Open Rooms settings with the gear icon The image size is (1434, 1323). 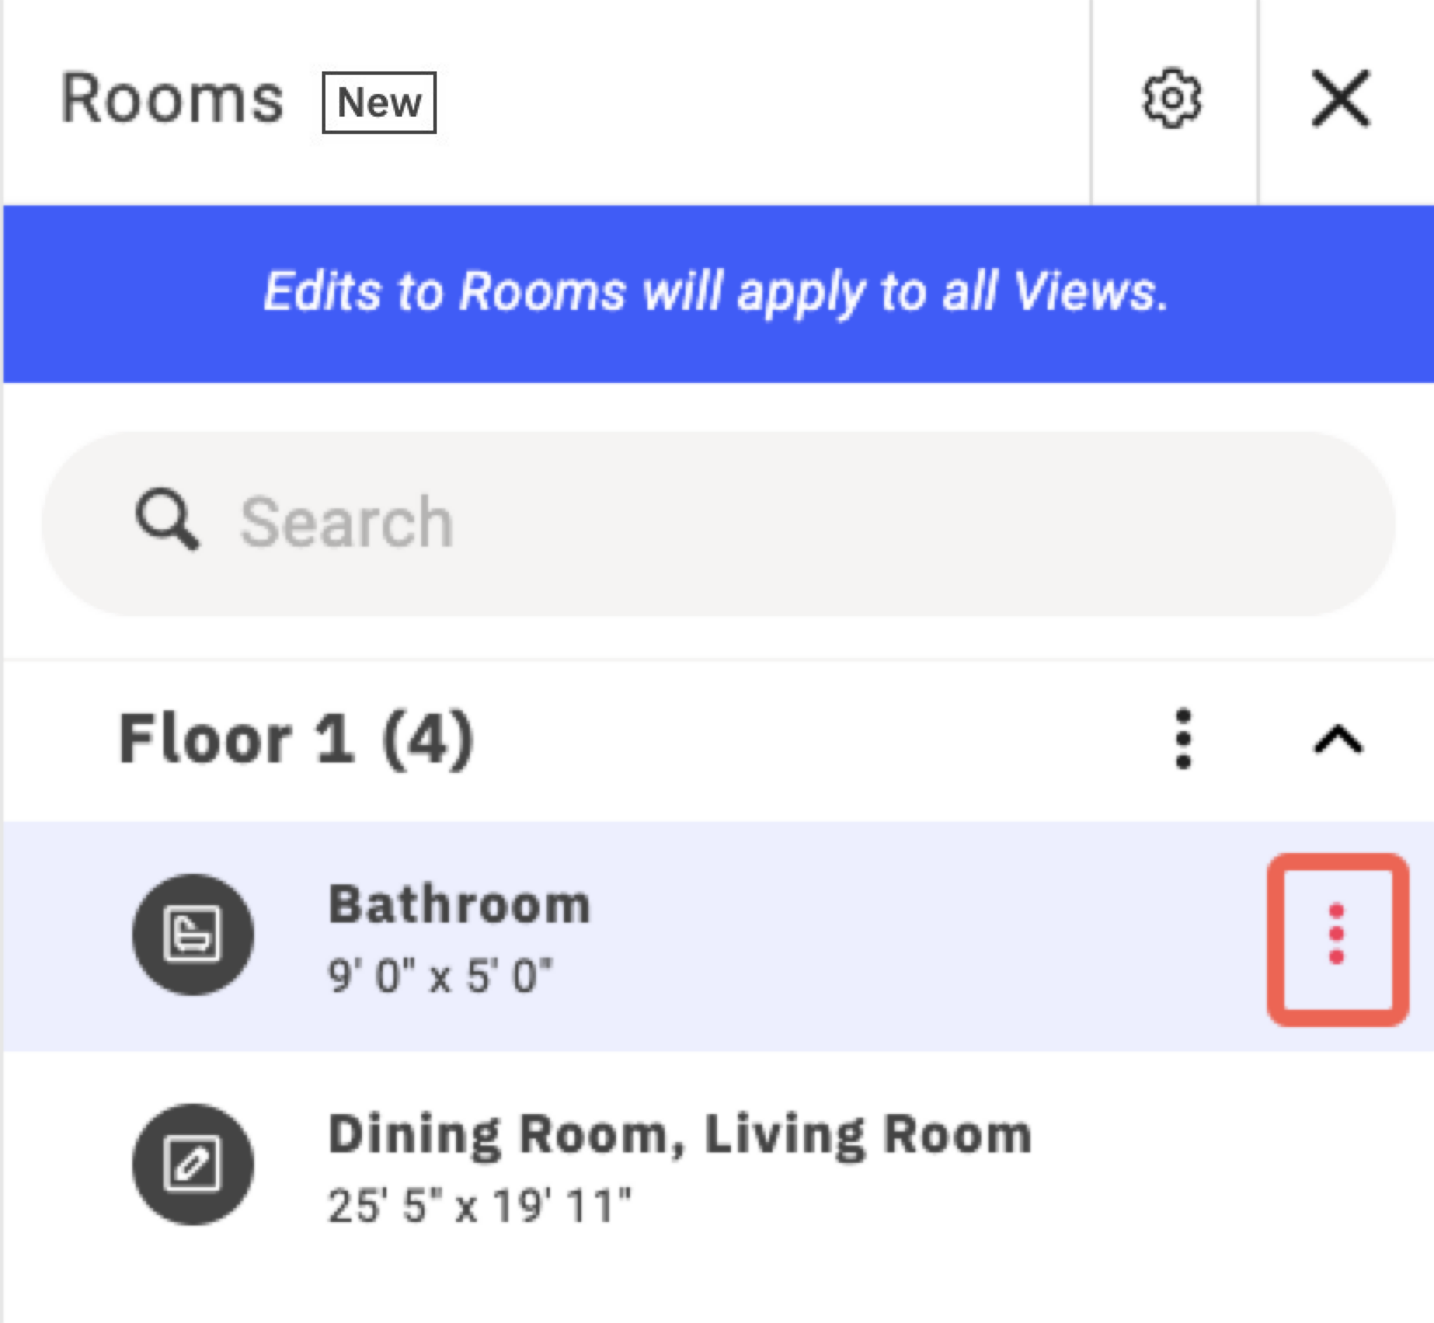tap(1172, 98)
